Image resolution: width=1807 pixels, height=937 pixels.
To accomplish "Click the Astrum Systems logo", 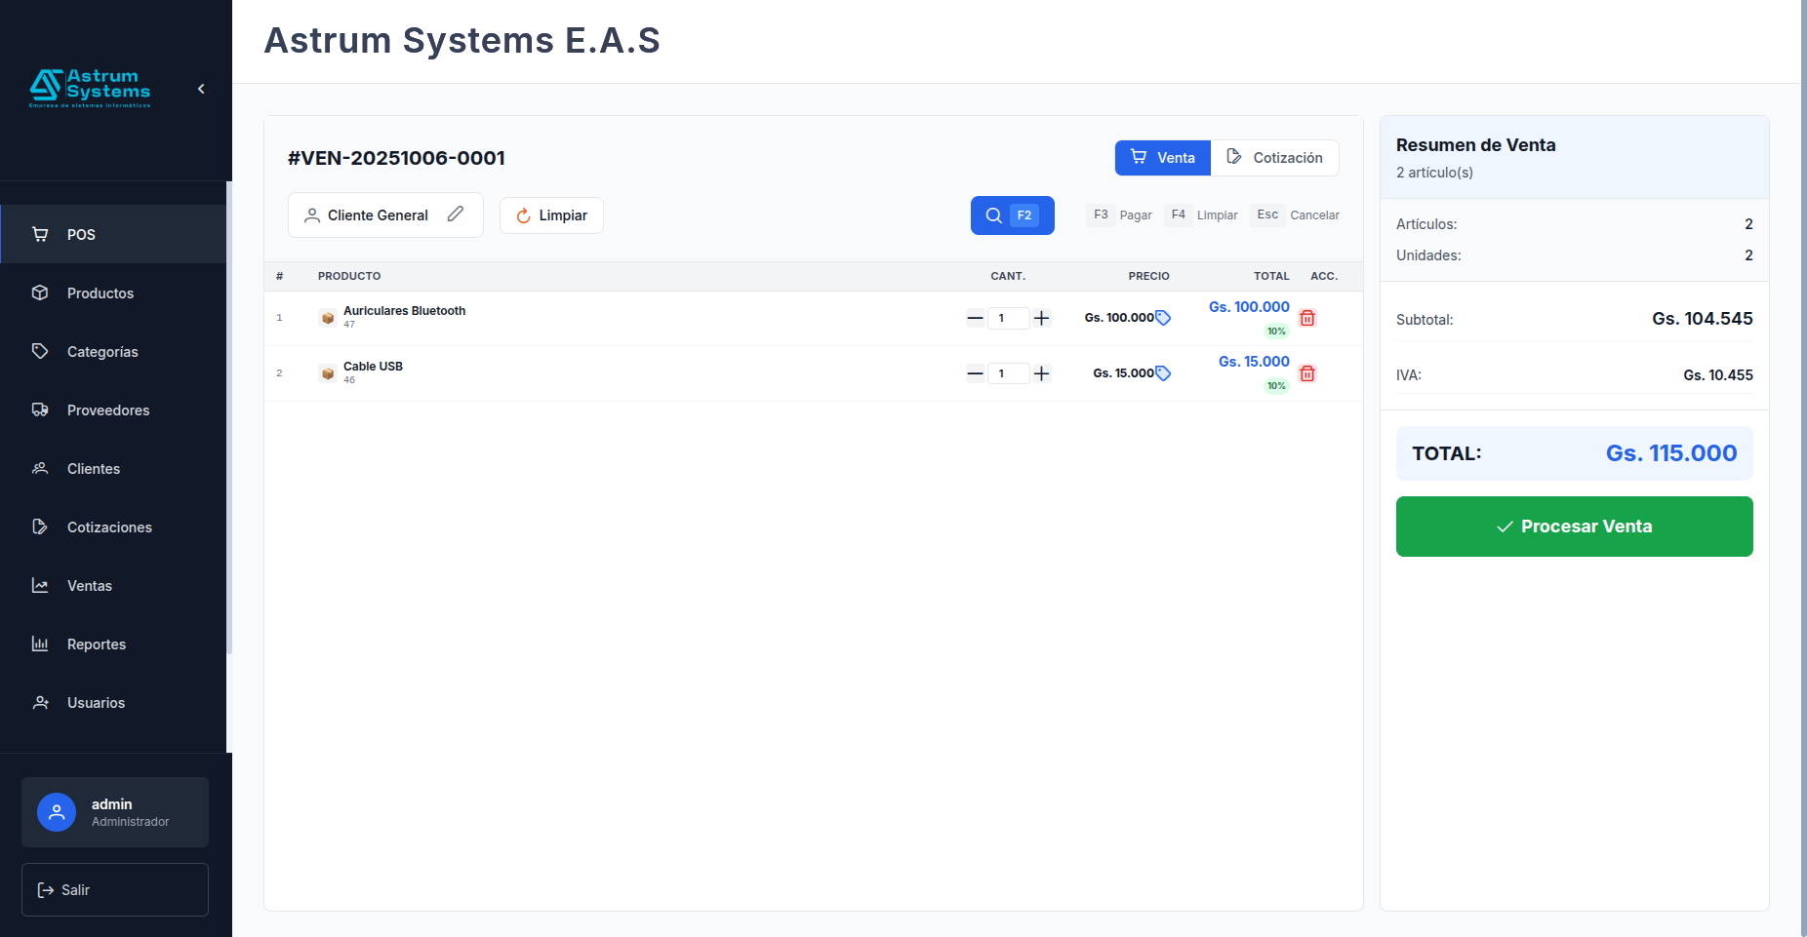I will click(90, 89).
